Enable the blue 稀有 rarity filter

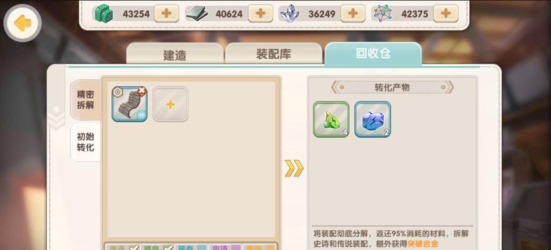pos(191,247)
